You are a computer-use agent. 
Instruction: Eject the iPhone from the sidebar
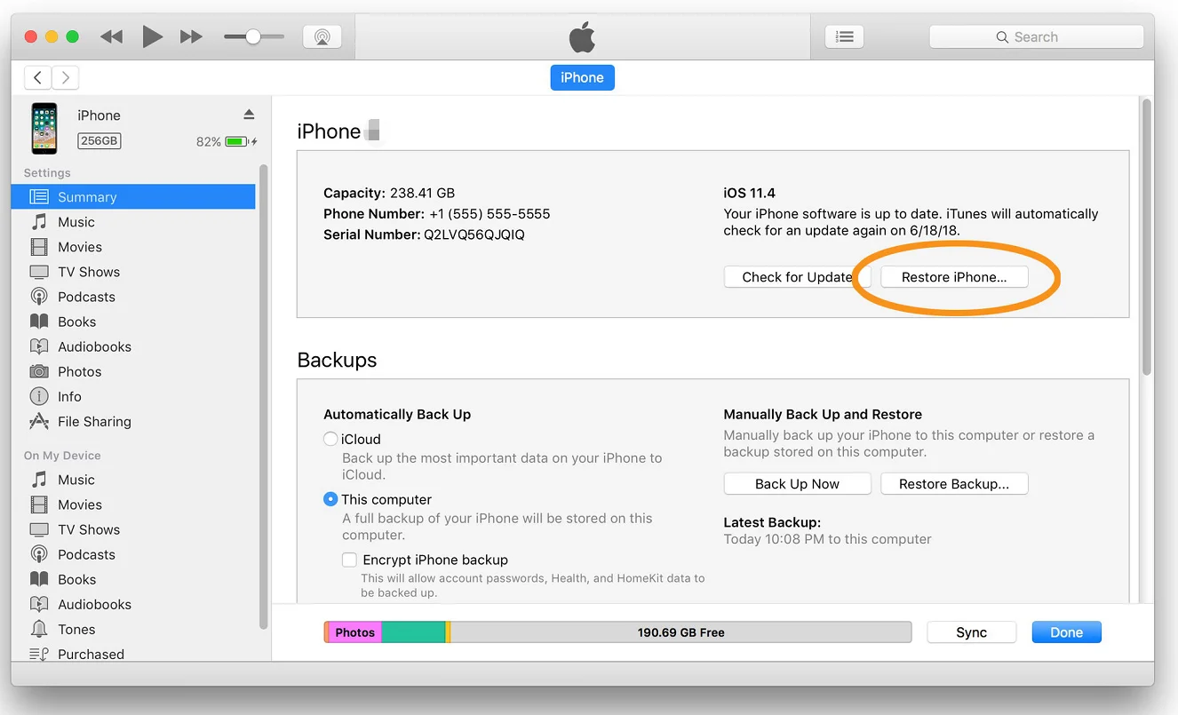pyautogui.click(x=249, y=115)
